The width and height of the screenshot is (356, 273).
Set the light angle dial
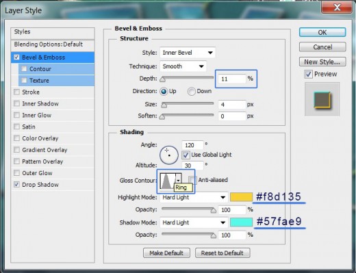tap(169, 155)
